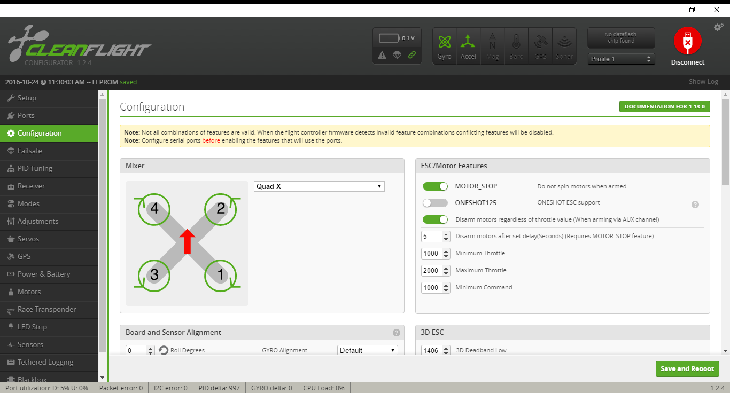Open the Servos tab
The height and width of the screenshot is (393, 730).
pyautogui.click(x=49, y=239)
